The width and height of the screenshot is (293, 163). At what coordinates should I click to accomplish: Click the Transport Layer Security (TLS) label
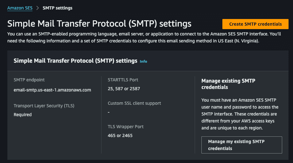(44, 106)
